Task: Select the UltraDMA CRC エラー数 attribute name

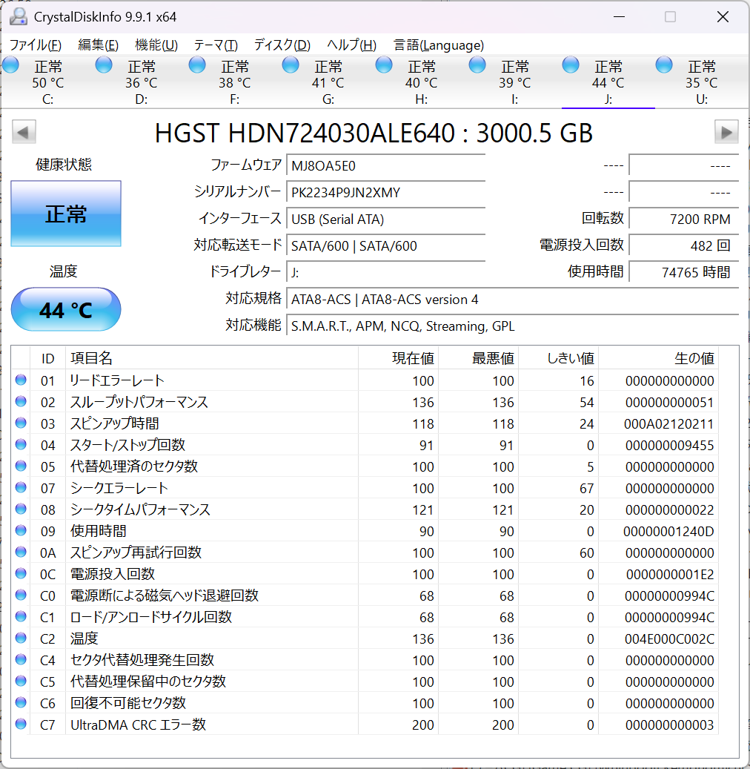Action: (x=139, y=725)
